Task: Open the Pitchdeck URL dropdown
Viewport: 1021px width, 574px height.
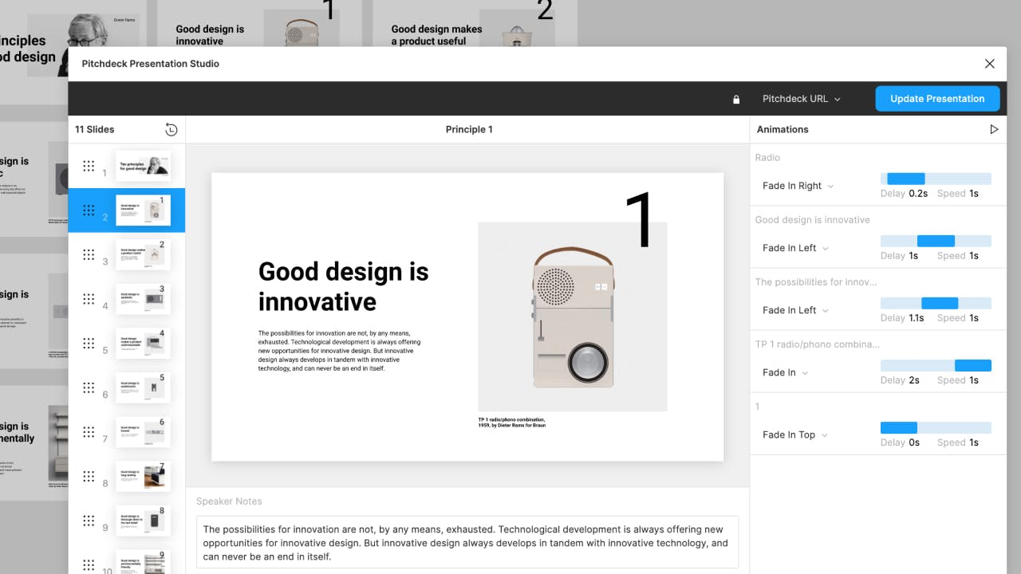Action: coord(802,99)
